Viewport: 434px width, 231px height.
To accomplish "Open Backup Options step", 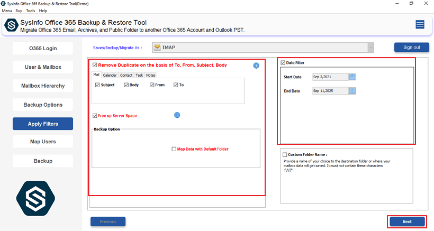I will (x=43, y=105).
